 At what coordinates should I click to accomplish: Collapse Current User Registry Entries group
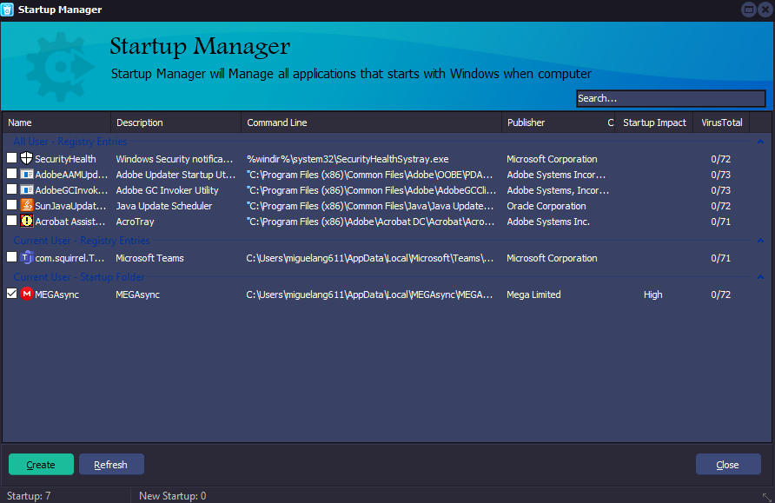760,241
